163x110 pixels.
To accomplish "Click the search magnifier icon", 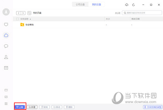I will (x=125, y=13).
